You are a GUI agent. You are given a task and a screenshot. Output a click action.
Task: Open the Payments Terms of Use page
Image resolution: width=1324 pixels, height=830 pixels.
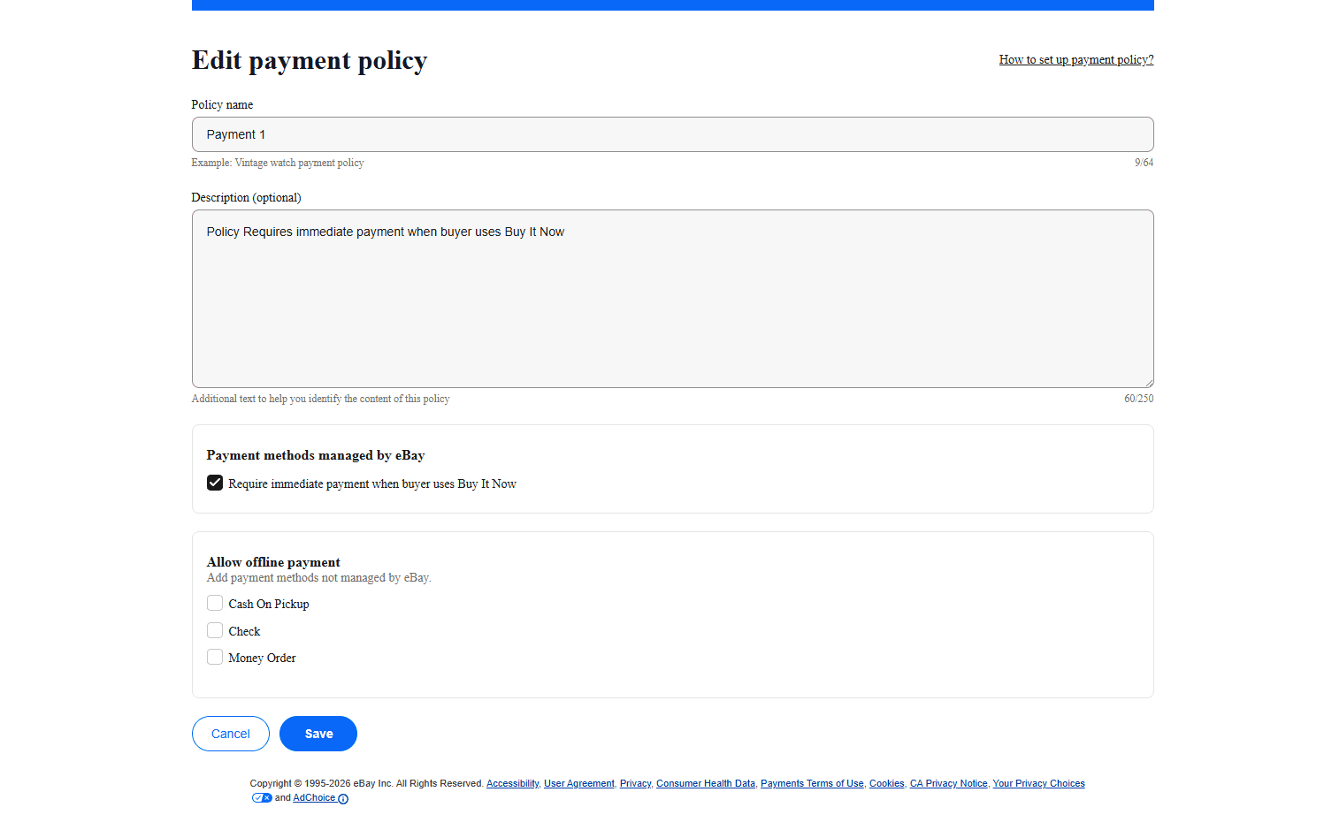811,783
